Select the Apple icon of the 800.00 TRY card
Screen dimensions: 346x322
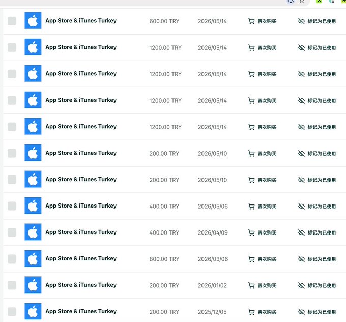[33, 258]
